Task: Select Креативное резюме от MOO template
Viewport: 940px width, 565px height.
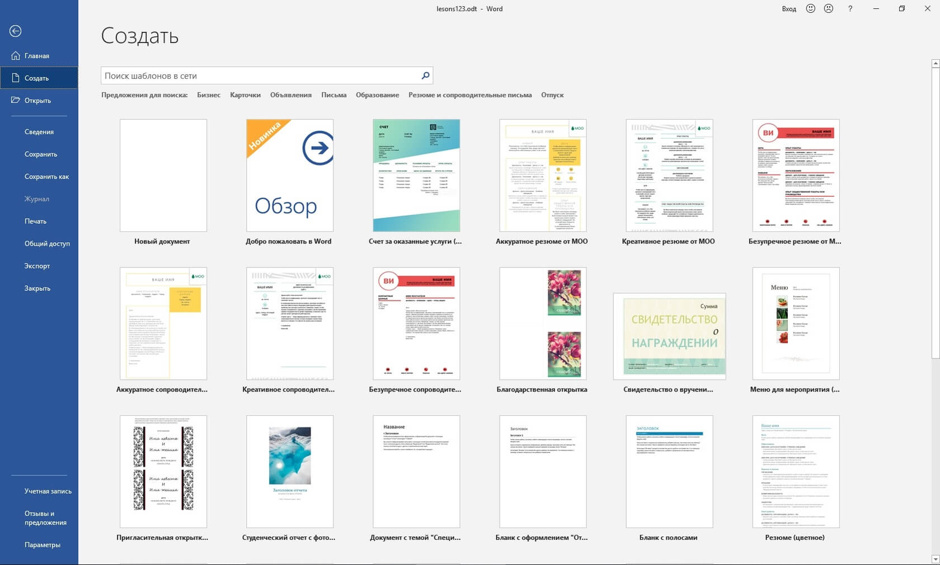Action: coord(669,175)
